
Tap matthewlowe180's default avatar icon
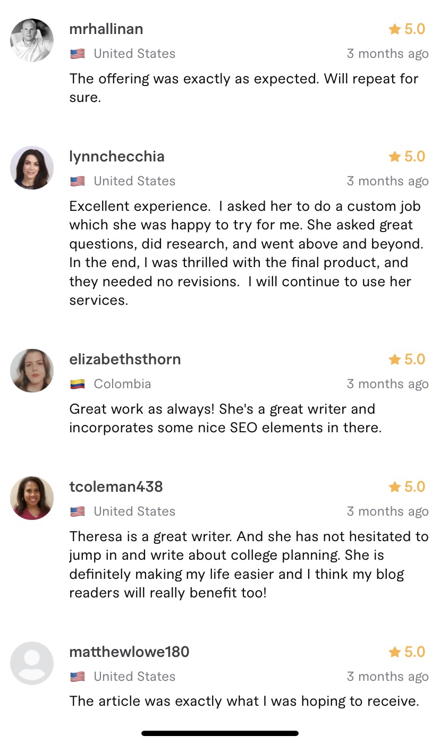pyautogui.click(x=32, y=663)
